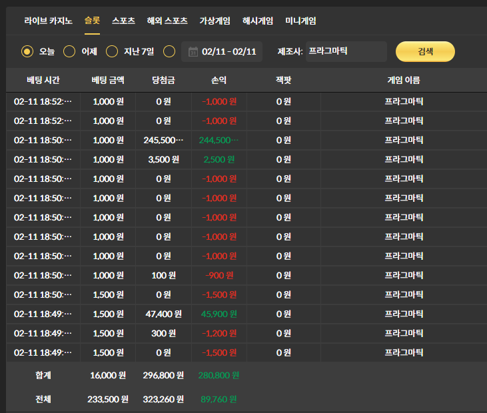The image size is (487, 413).
Task: Click the 잭팟 column header
Action: tap(284, 80)
